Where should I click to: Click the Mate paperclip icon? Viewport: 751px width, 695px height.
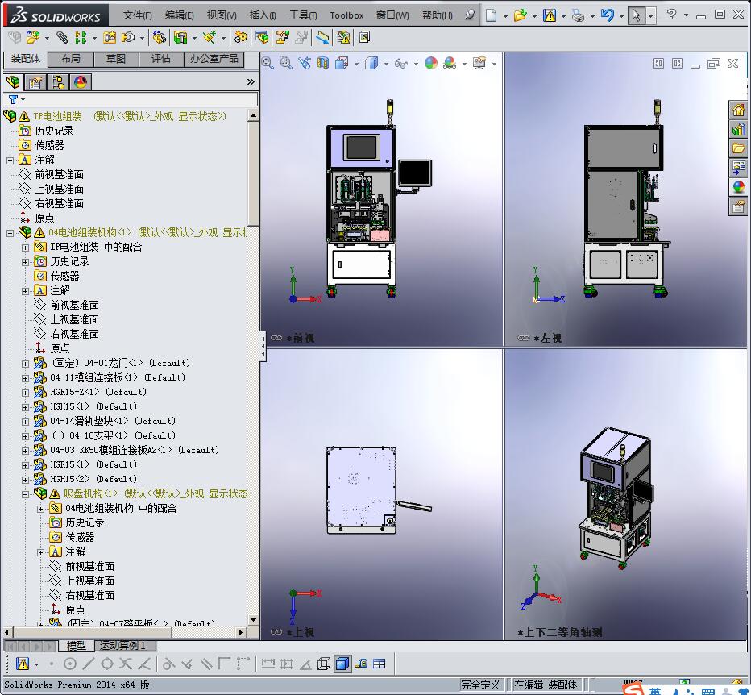[62, 37]
